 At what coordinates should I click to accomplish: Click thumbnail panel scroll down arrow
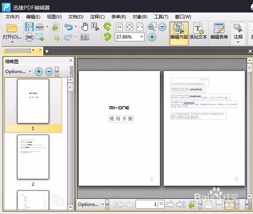point(70,207)
